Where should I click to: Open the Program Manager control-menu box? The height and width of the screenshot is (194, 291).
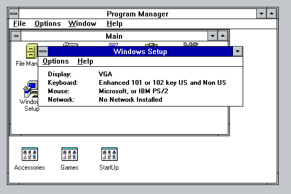(14, 14)
